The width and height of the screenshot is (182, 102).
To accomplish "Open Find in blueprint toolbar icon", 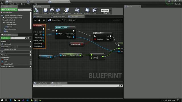I will click(x=58, y=11).
